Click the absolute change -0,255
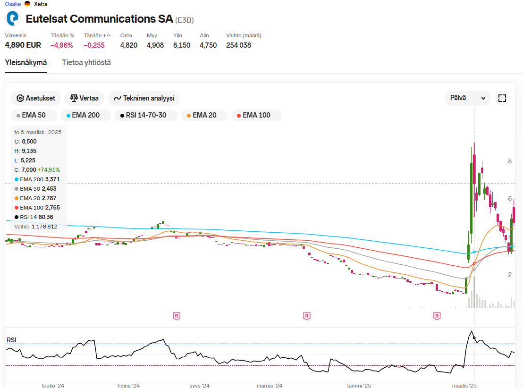This screenshot has width=523, height=388. (94, 45)
